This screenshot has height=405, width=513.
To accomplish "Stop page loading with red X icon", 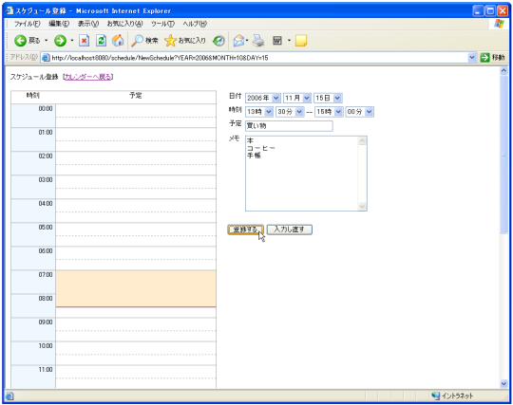I will point(85,41).
